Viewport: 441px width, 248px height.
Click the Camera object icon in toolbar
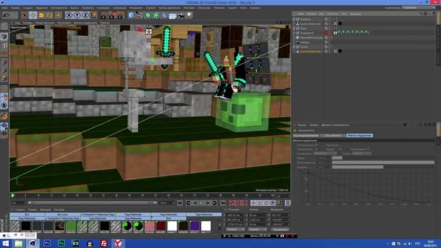(181, 15)
